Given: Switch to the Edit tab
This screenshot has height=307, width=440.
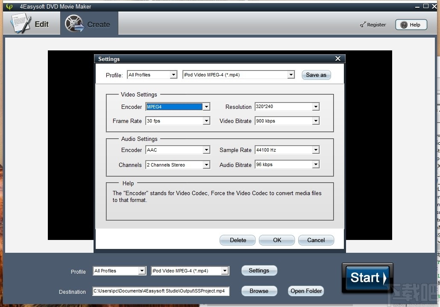Looking at the screenshot, I should 31,24.
